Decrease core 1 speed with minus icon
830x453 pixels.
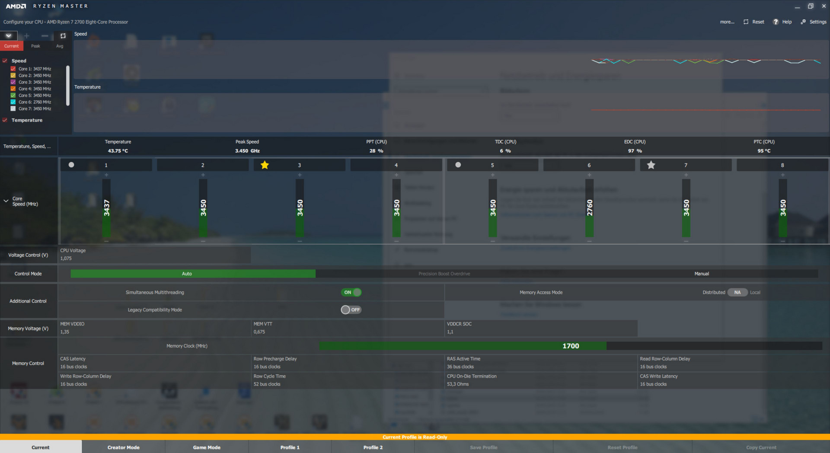click(x=106, y=241)
